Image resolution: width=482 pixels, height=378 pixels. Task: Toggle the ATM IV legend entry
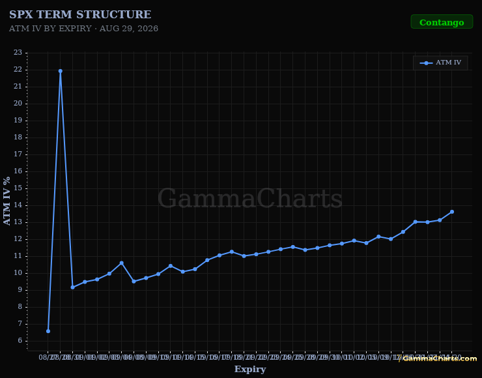(440, 63)
